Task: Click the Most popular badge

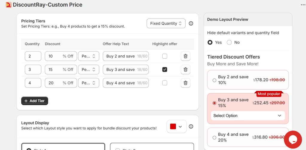Action: click(x=269, y=94)
